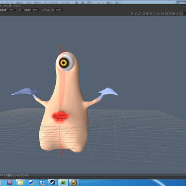Open the globe browser icon in taskbar
The image size is (186, 186).
point(31,182)
